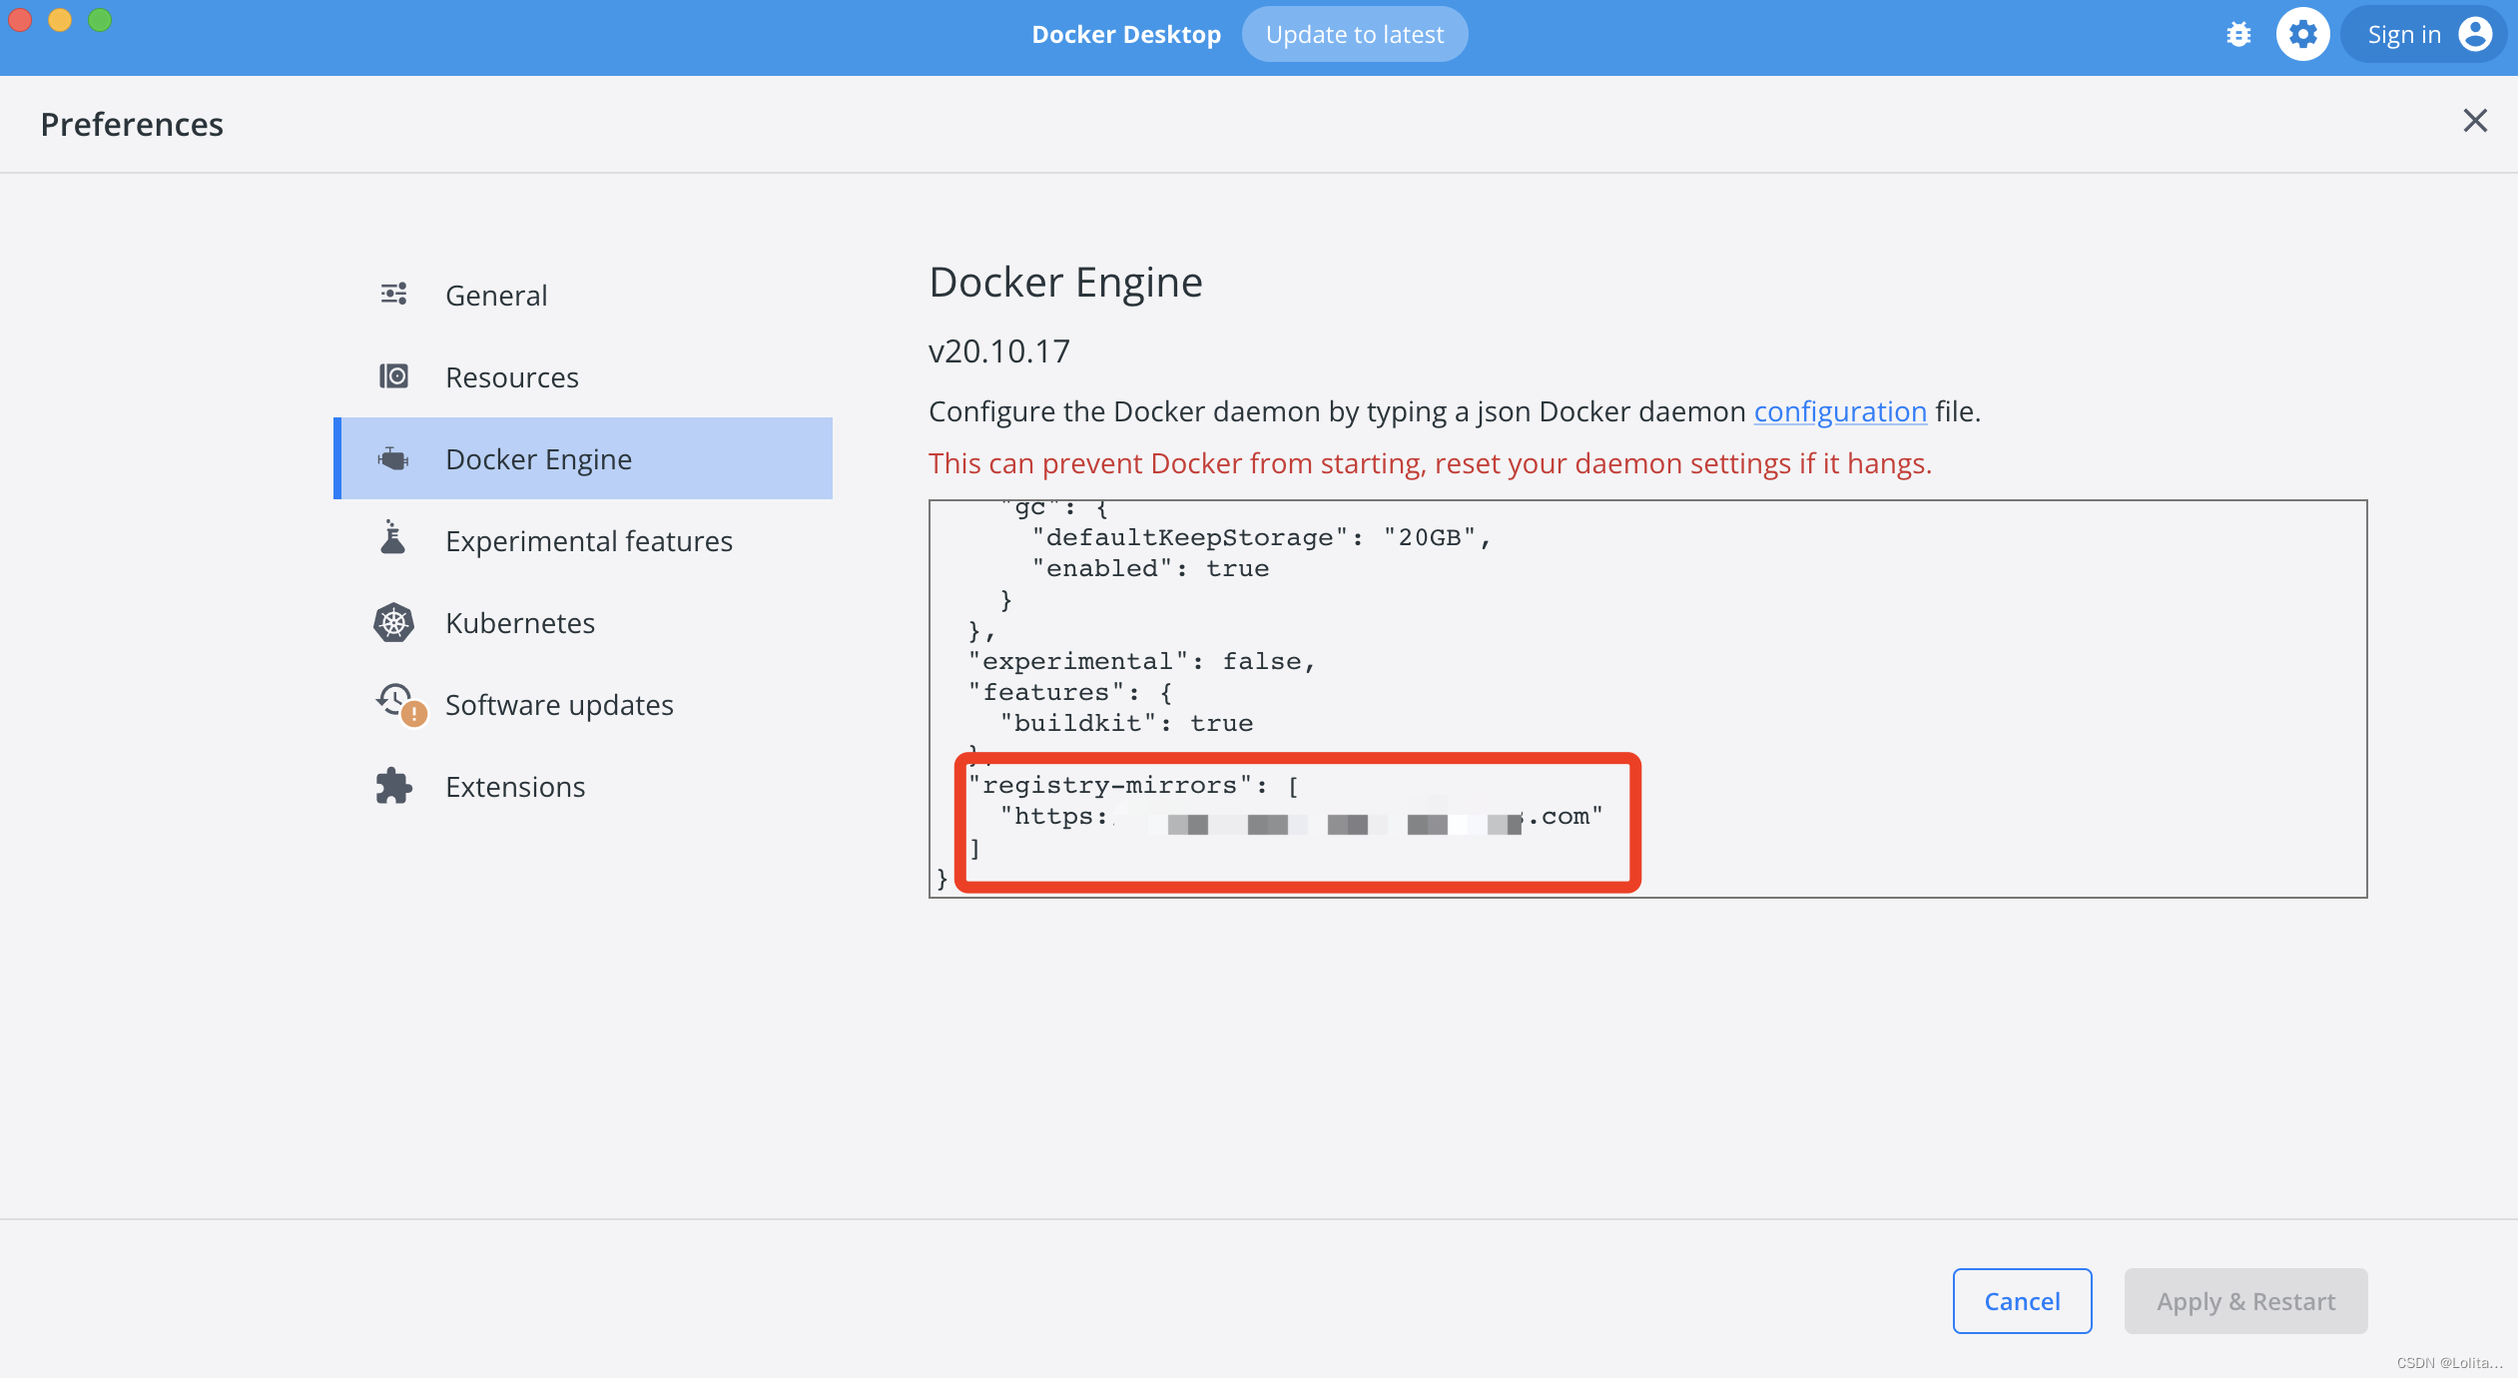Screen dimensions: 2518x1378
Task: Open the configuration documentation link
Action: [1840, 411]
